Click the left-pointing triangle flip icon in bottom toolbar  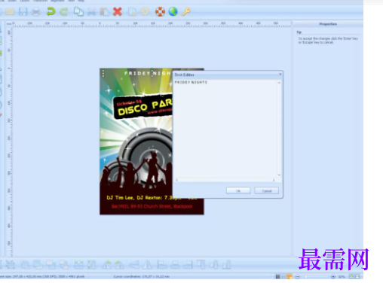(134, 265)
